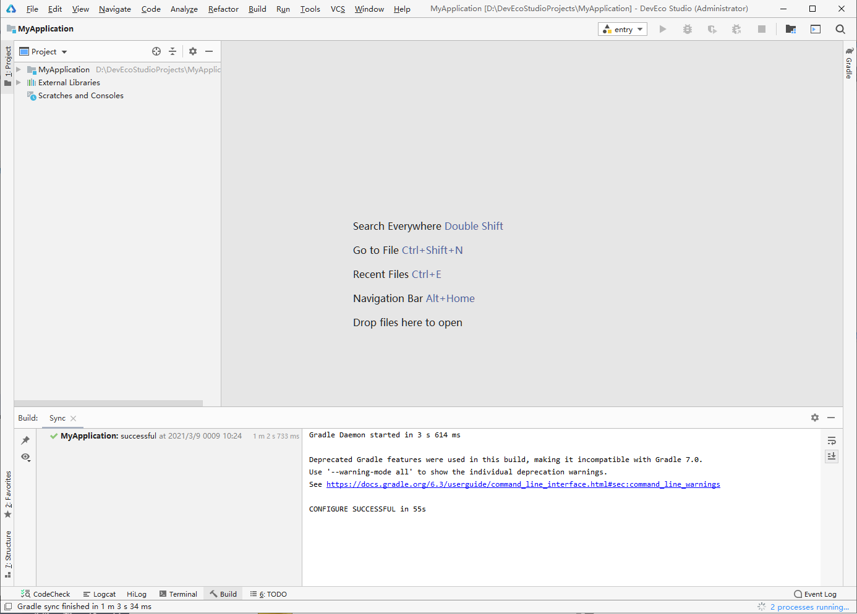Open the CodeCheck tool window

tap(46, 594)
